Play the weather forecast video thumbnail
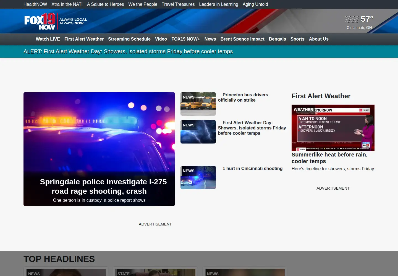398x276 pixels. click(333, 128)
